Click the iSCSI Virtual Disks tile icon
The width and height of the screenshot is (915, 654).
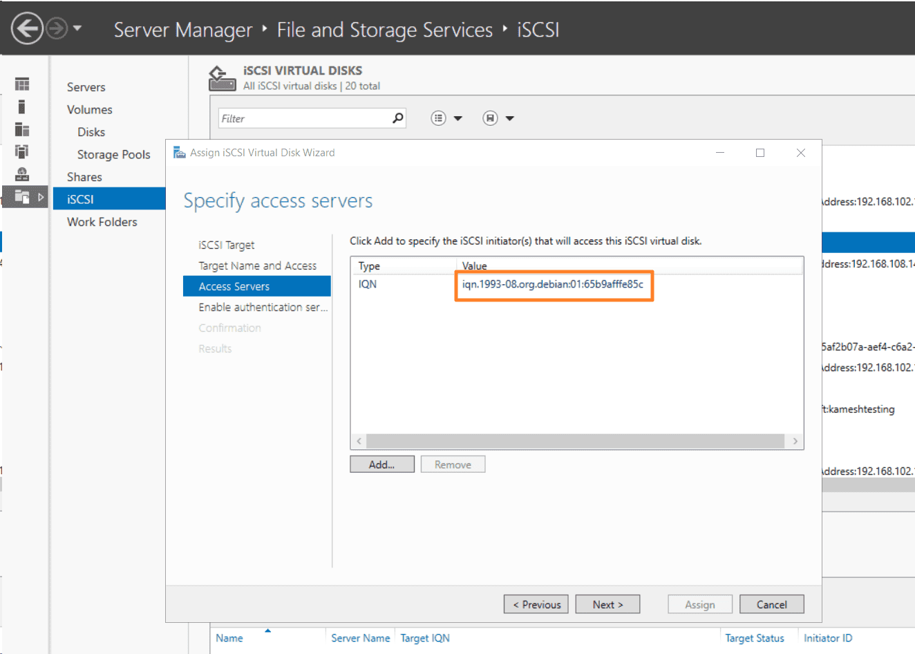223,78
